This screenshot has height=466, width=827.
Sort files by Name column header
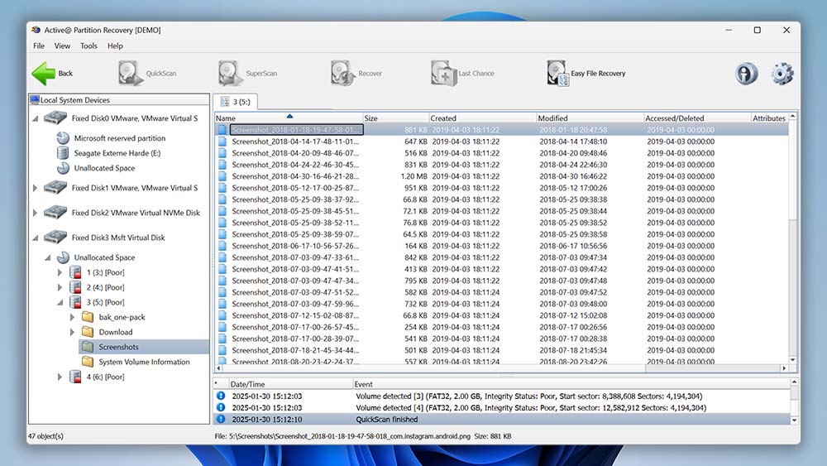[x=289, y=118]
